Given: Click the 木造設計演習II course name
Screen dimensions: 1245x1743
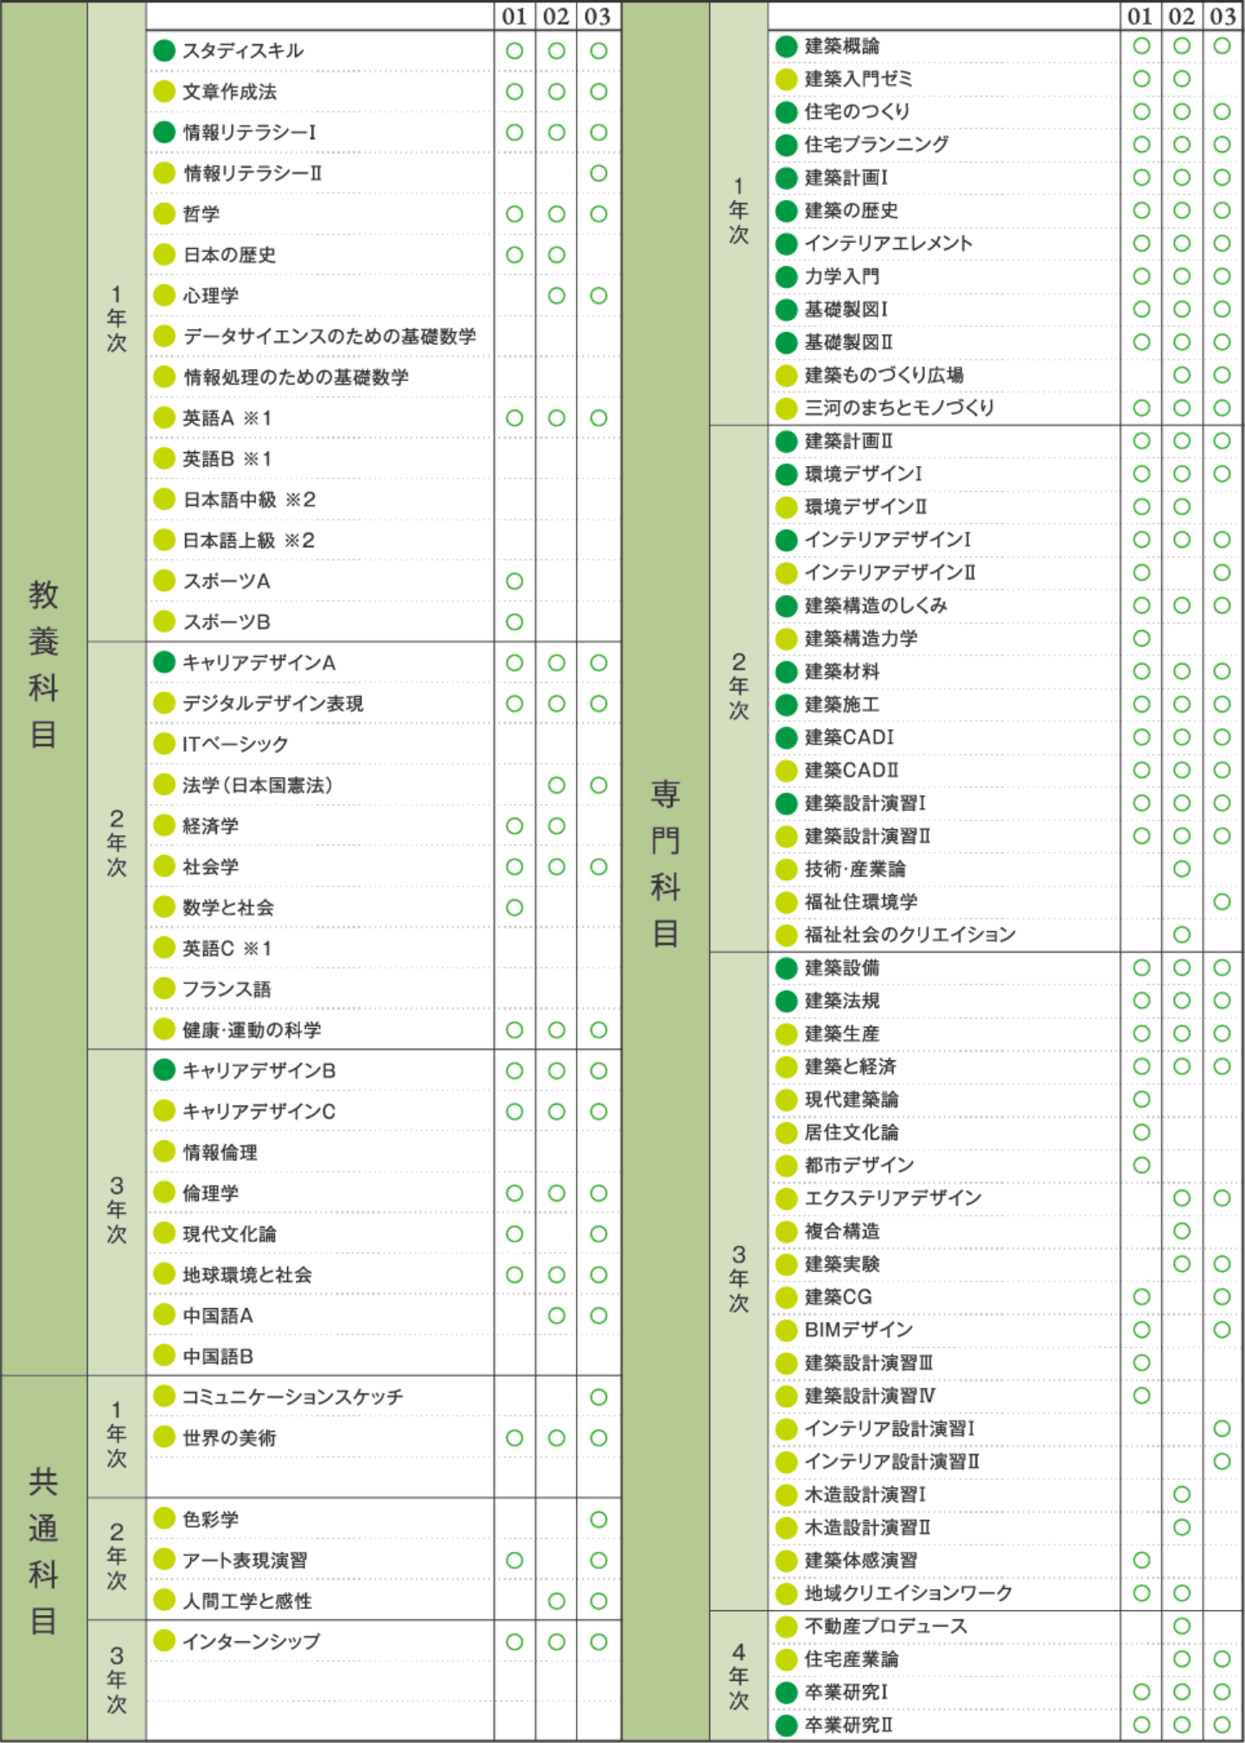Looking at the screenshot, I should [x=868, y=1528].
